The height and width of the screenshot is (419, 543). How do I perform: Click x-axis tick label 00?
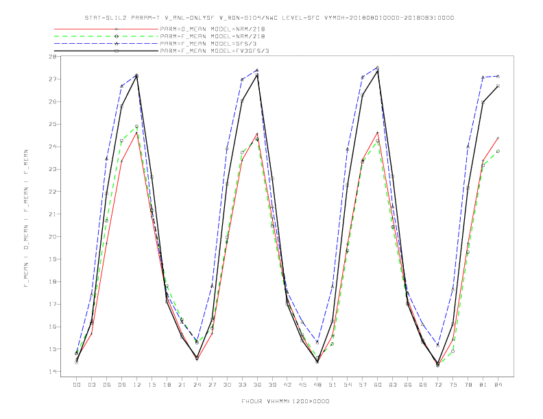(x=77, y=385)
